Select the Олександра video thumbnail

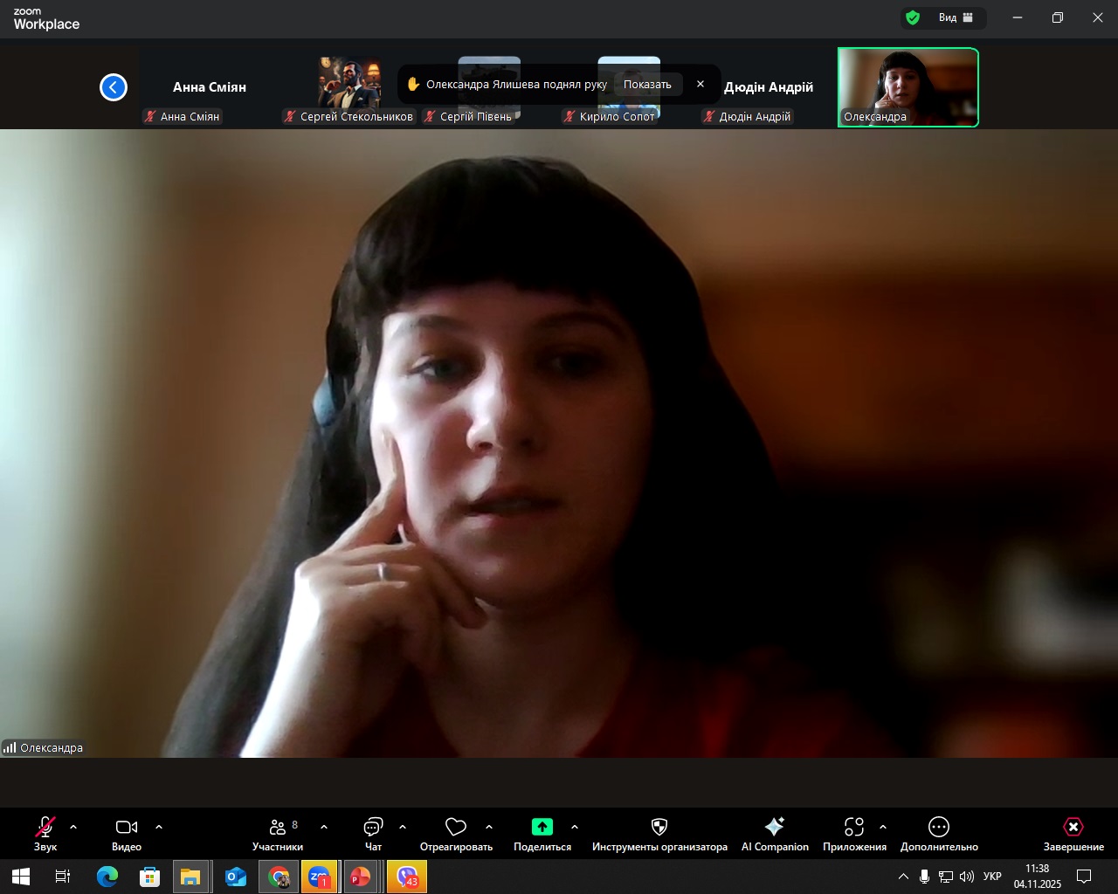[908, 87]
